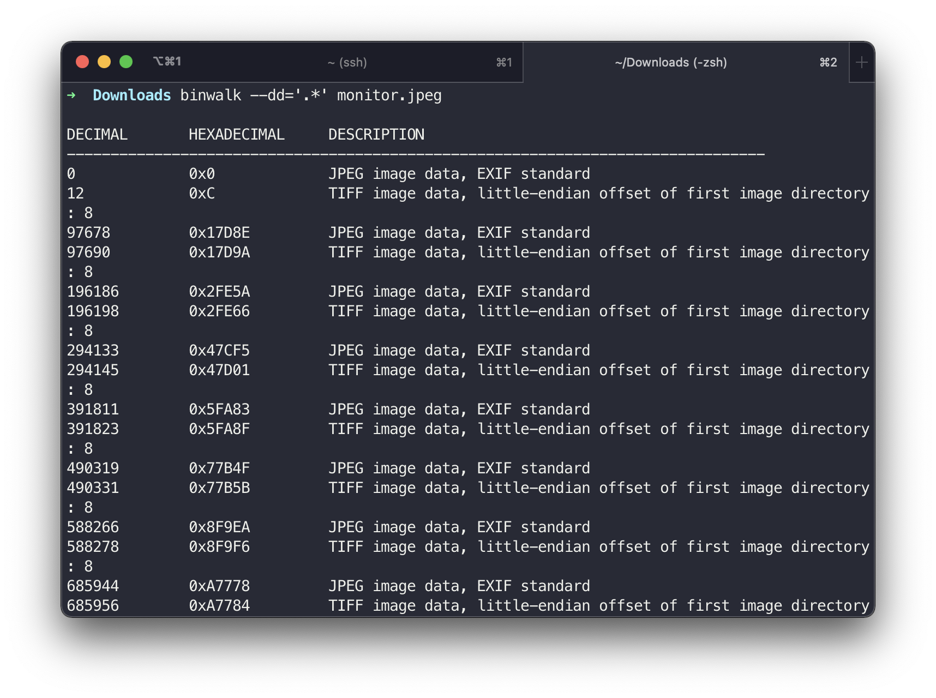Click the hex value 0x17D8E

(x=219, y=233)
